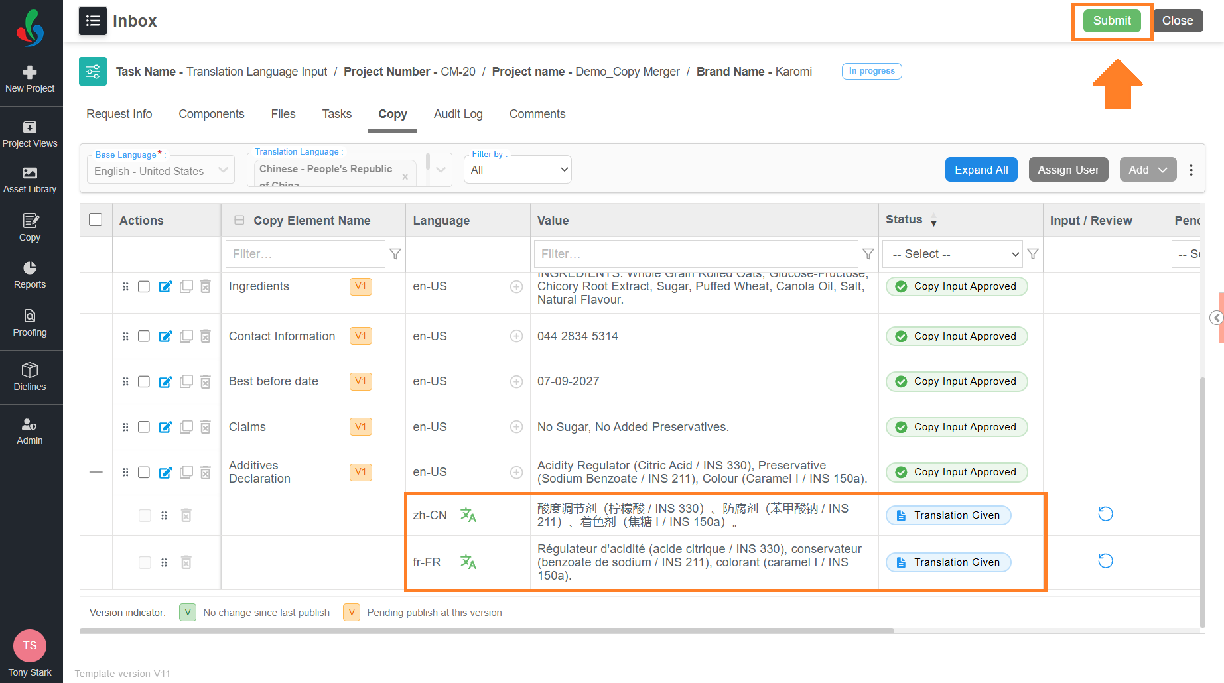Viewport: 1224px width, 683px height.
Task: Tick the Additives Declaration row checkbox
Action: (144, 472)
